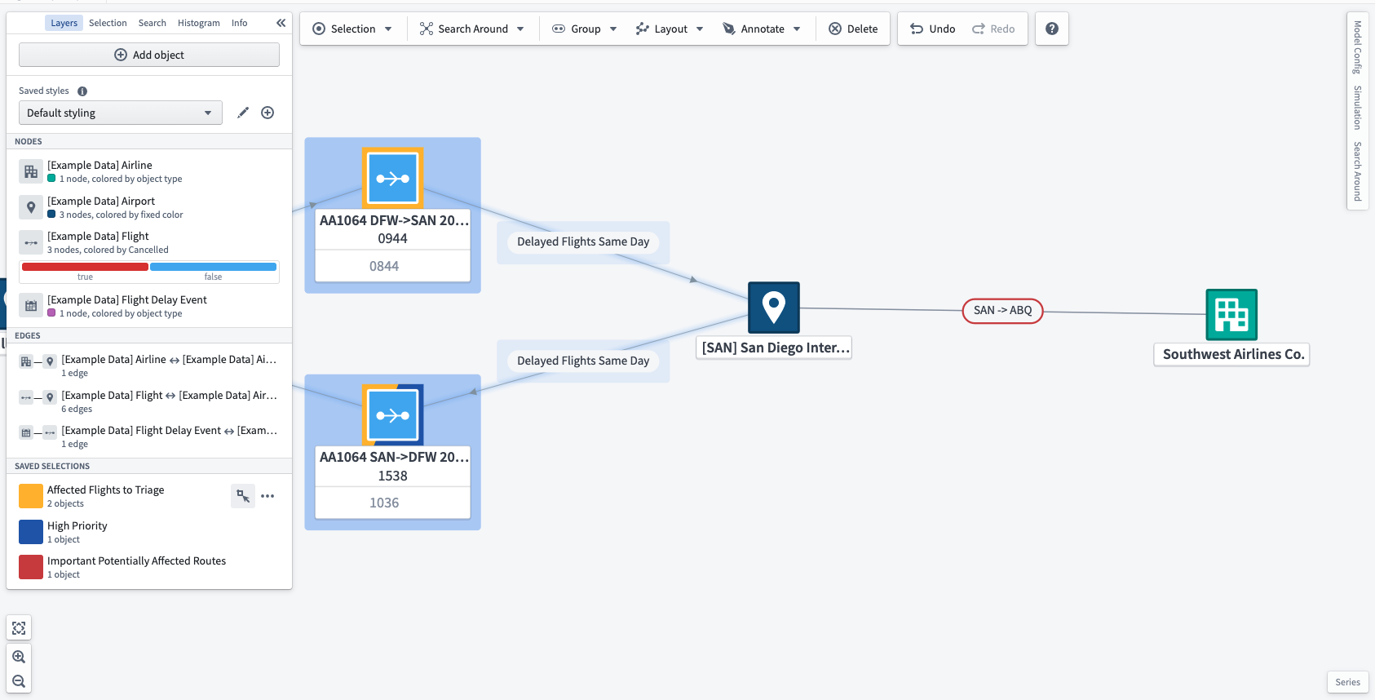
Task: Click the red Important Potentially Affected Routes swatch
Action: tap(31, 567)
